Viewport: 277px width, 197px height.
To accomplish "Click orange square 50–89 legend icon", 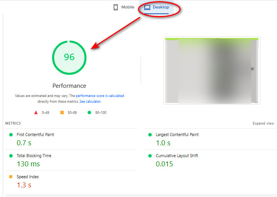I will pyautogui.click(x=62, y=112).
